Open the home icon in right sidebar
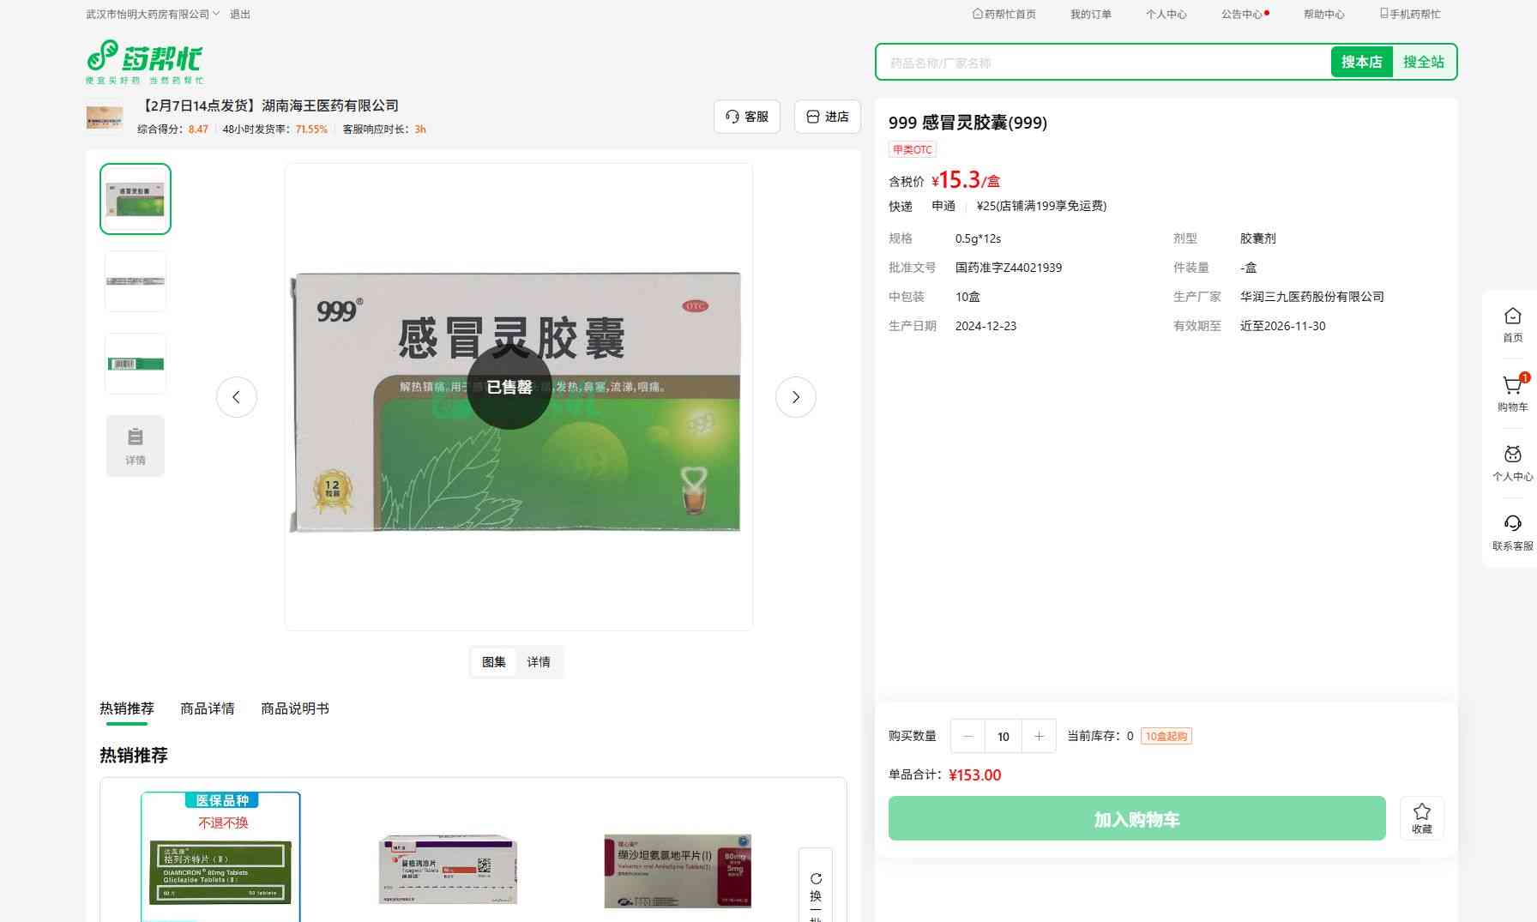This screenshot has width=1537, height=922. [x=1512, y=316]
